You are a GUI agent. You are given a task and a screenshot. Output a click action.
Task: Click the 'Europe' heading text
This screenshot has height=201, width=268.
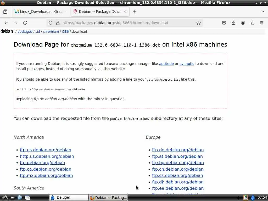coord(153,137)
